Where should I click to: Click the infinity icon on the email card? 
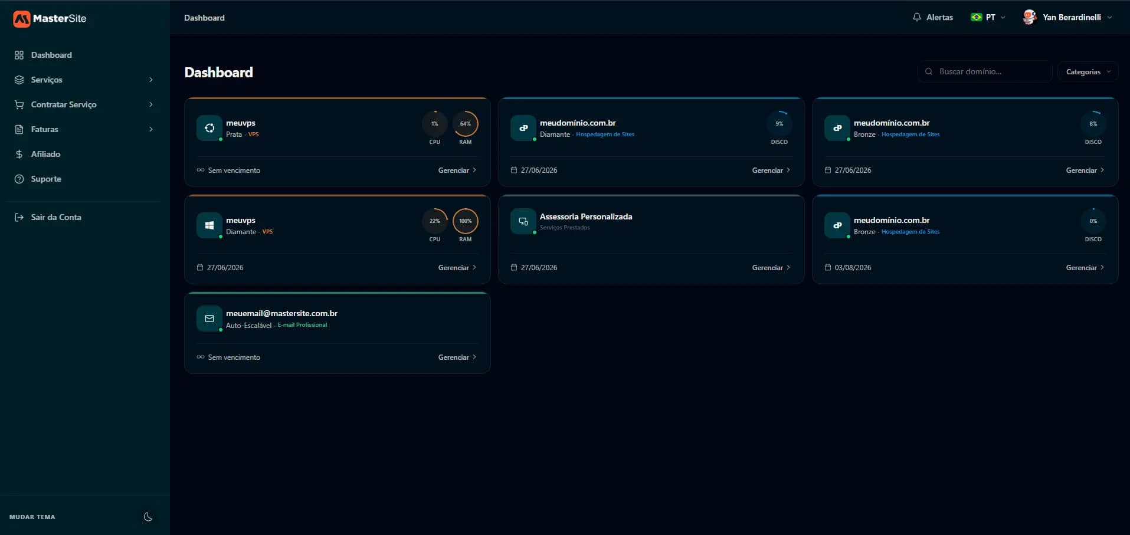click(201, 357)
